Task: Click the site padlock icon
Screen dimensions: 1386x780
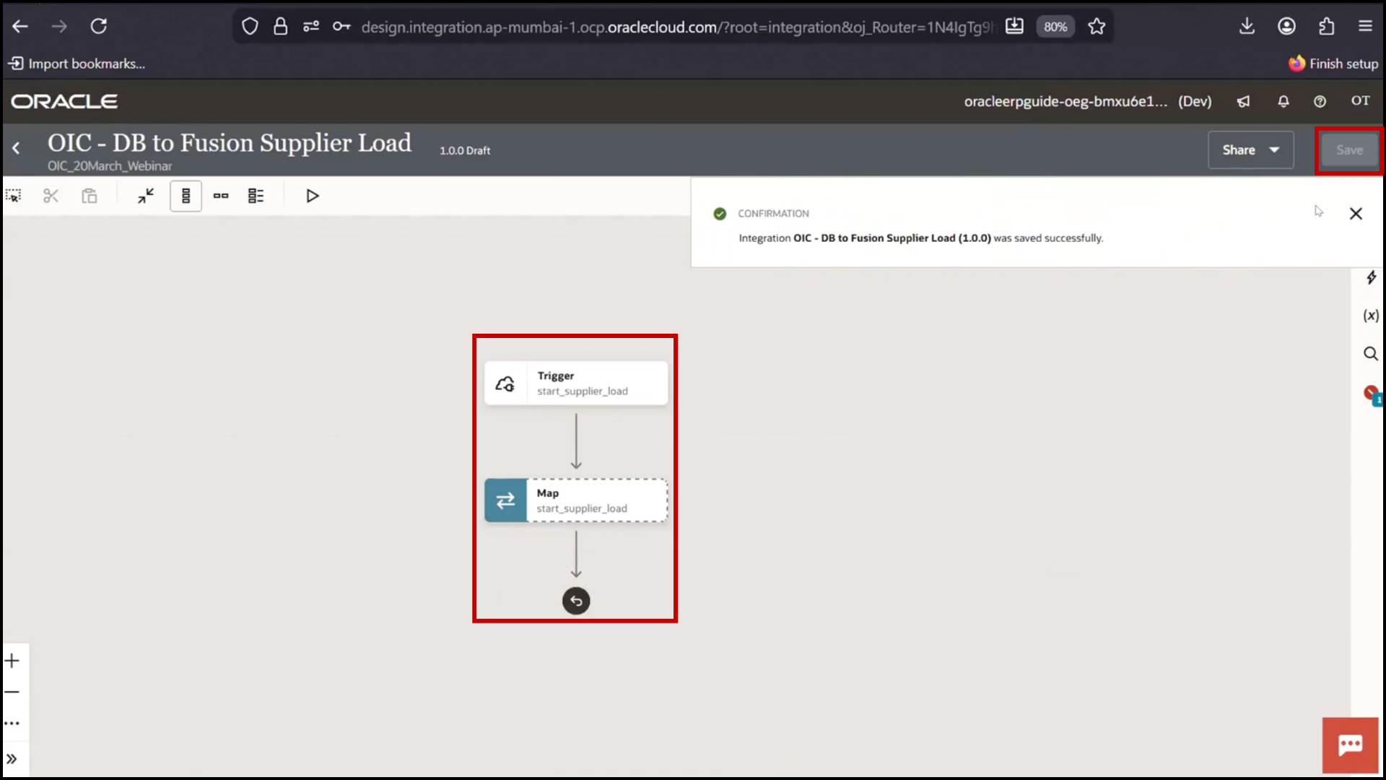Action: (x=280, y=27)
